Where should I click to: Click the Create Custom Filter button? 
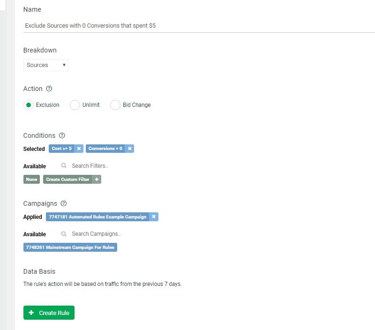[x=68, y=179]
